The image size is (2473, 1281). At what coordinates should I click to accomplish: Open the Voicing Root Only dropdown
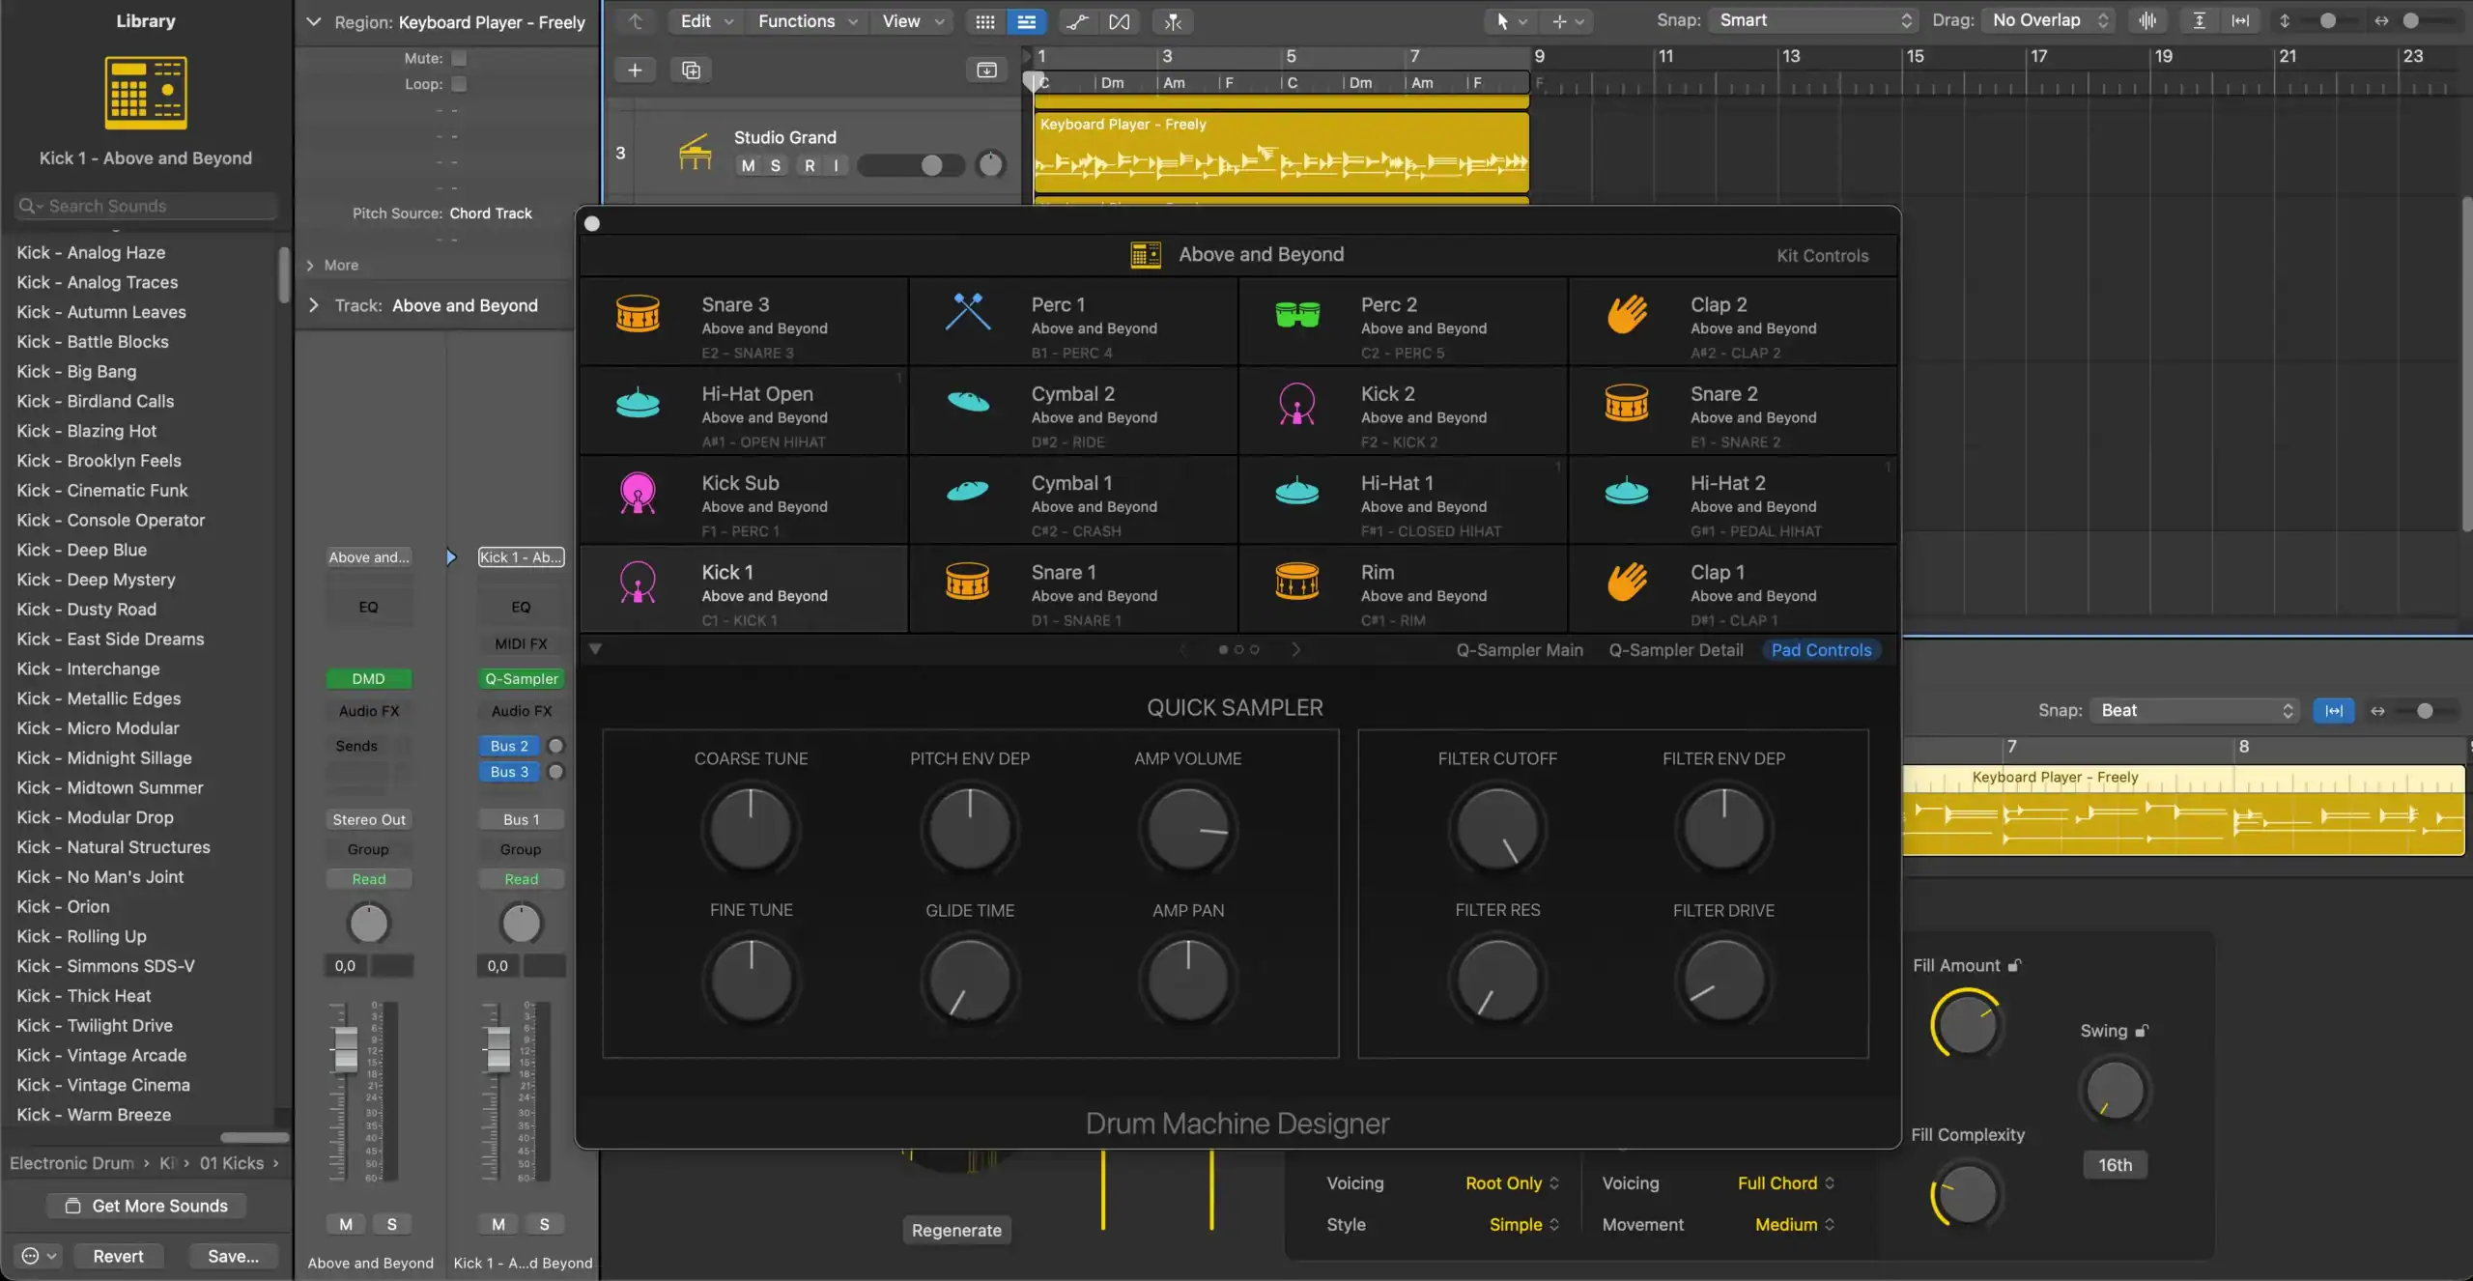[x=1509, y=1182]
